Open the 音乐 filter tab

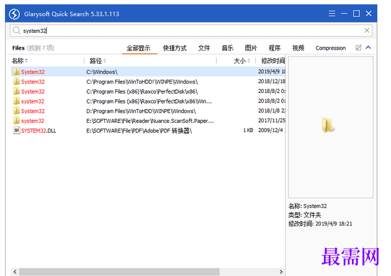tap(227, 48)
